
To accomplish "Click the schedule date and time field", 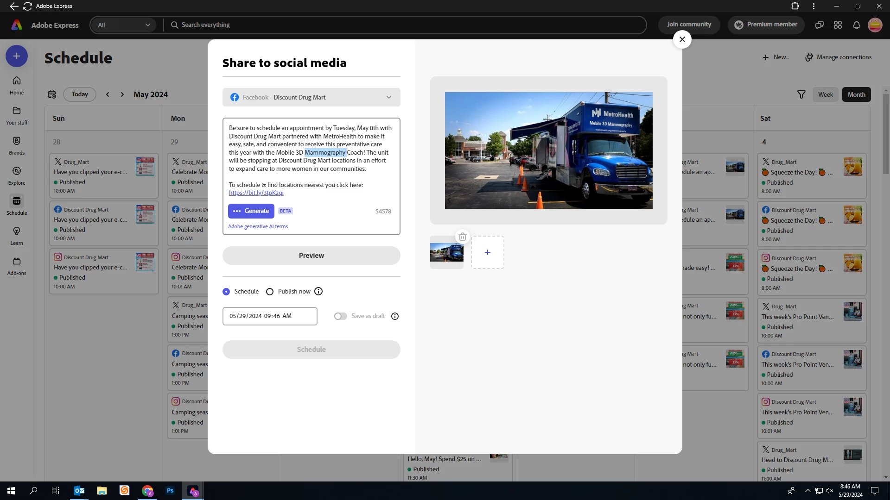I will coord(270,316).
